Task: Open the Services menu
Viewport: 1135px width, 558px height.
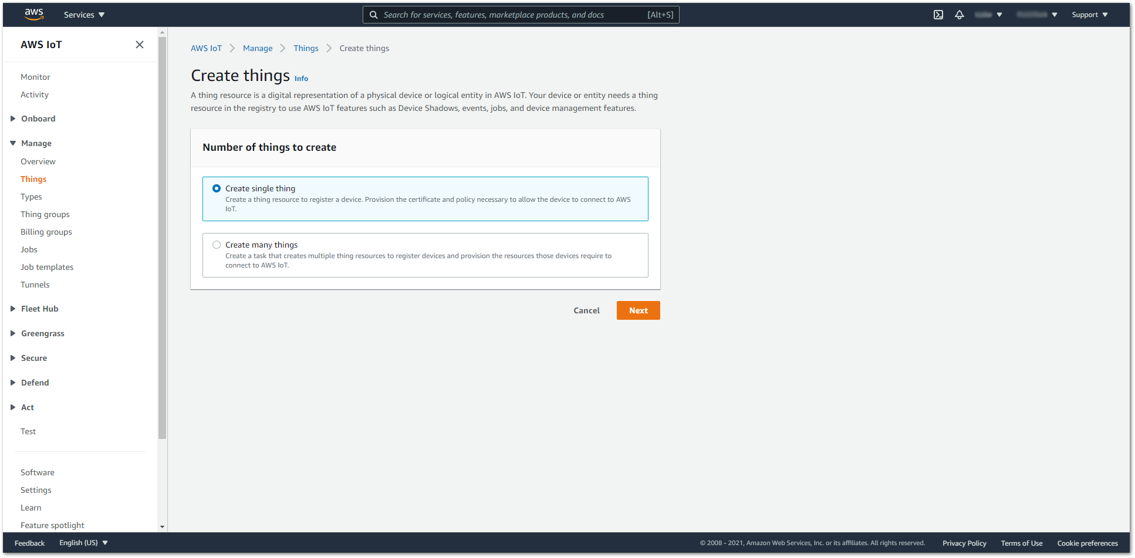Action: click(x=83, y=14)
